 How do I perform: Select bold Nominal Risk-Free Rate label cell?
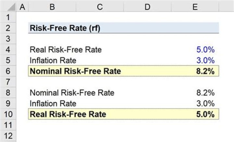pos(75,71)
